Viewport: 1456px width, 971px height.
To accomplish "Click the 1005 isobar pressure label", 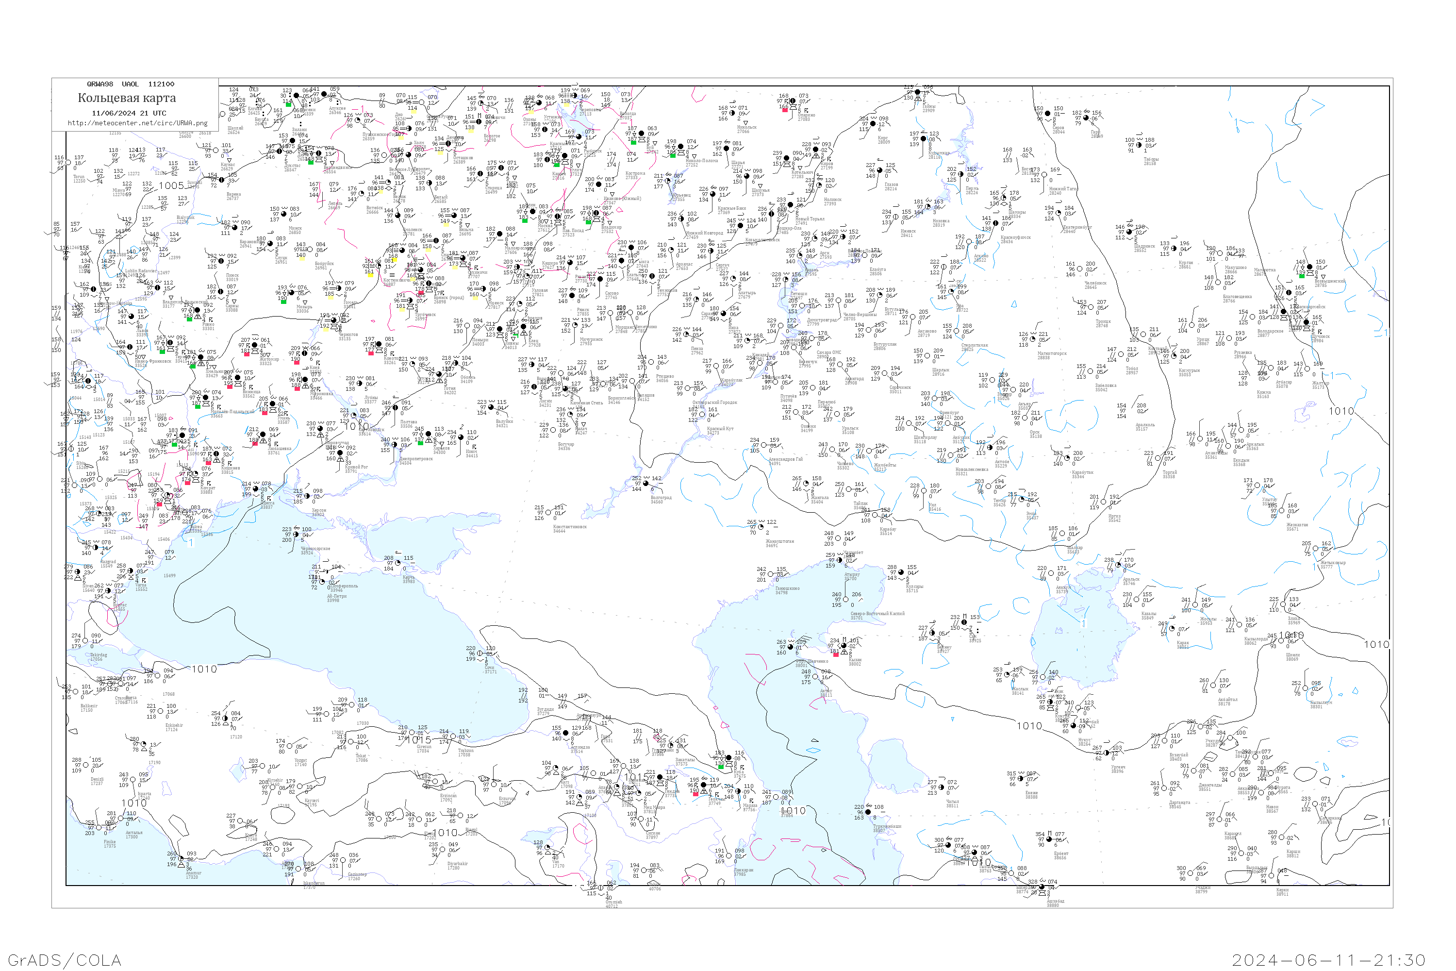I will point(171,186).
